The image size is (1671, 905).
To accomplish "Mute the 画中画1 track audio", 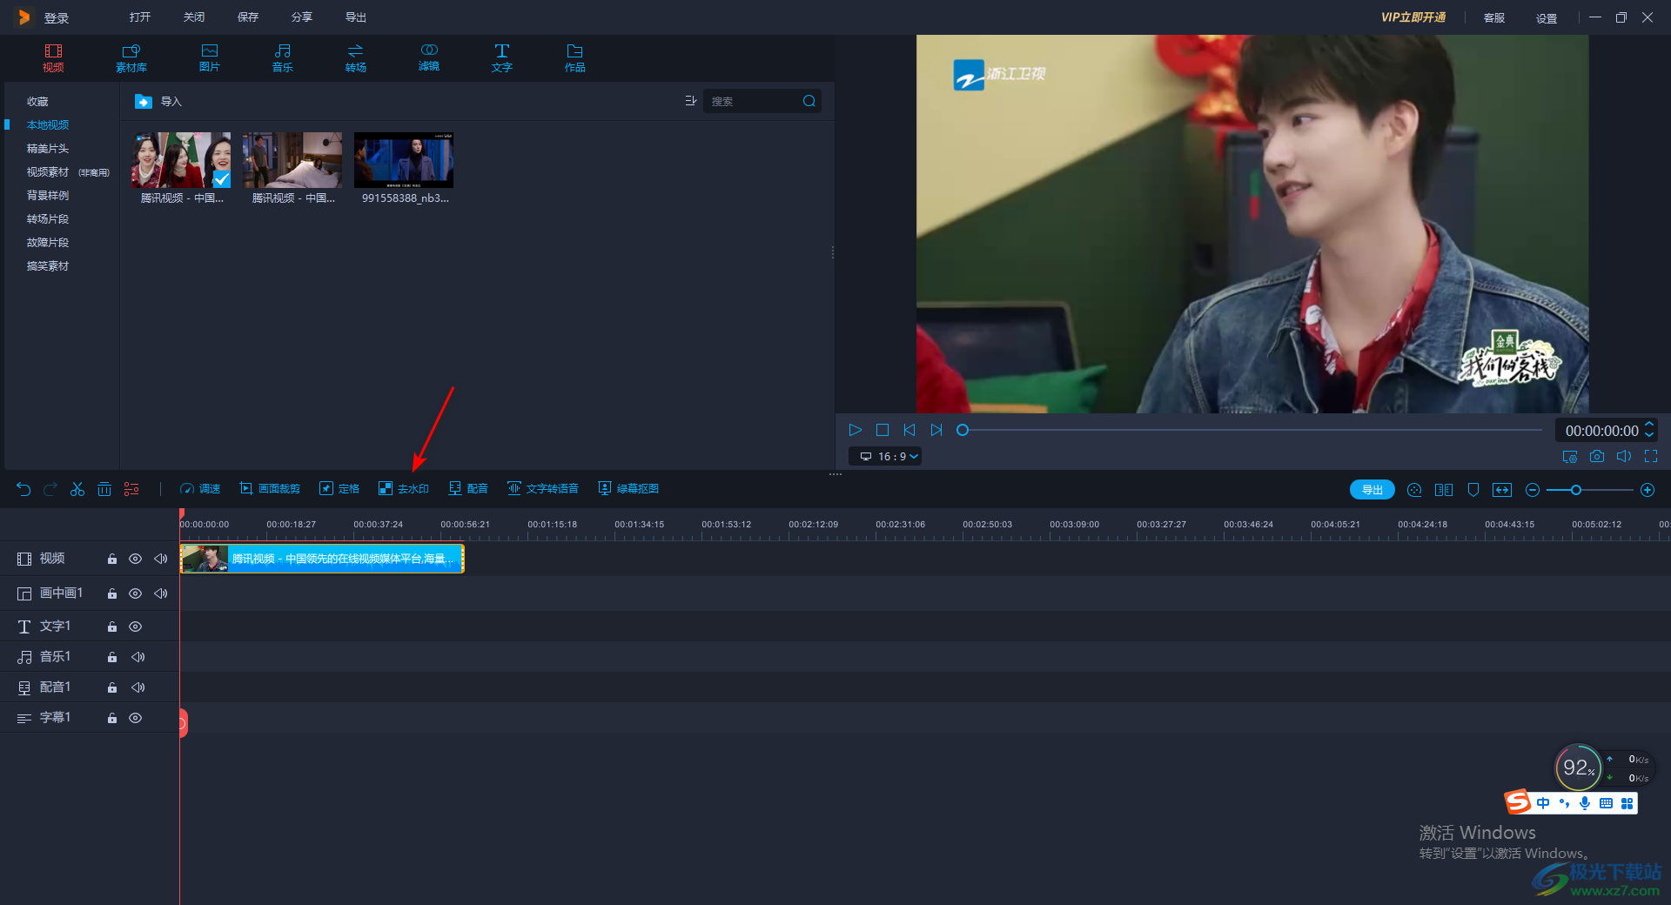I will click(x=161, y=593).
